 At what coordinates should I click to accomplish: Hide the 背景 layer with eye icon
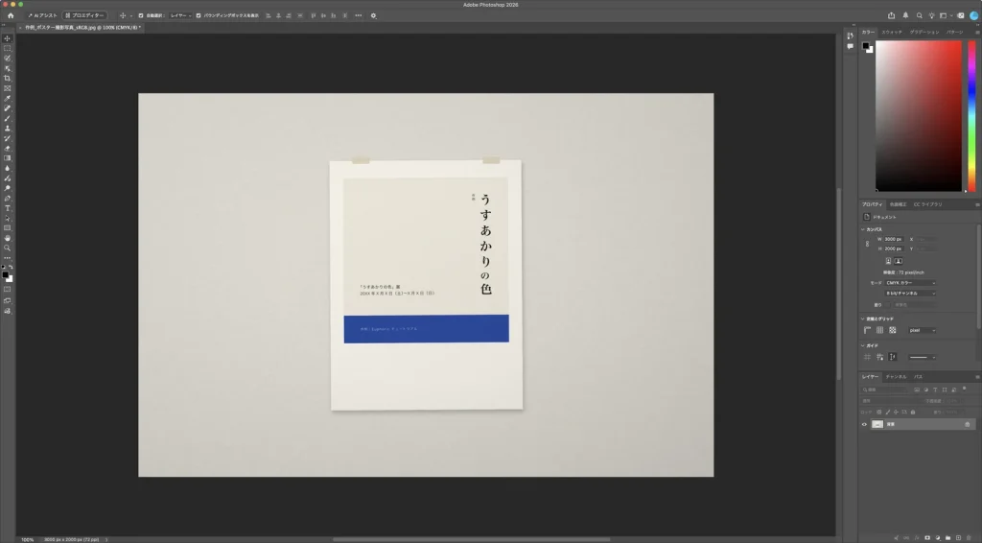point(864,424)
